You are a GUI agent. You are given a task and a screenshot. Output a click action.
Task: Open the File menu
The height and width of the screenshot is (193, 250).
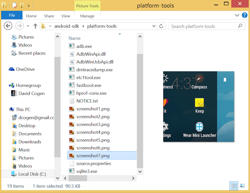pos(12,16)
